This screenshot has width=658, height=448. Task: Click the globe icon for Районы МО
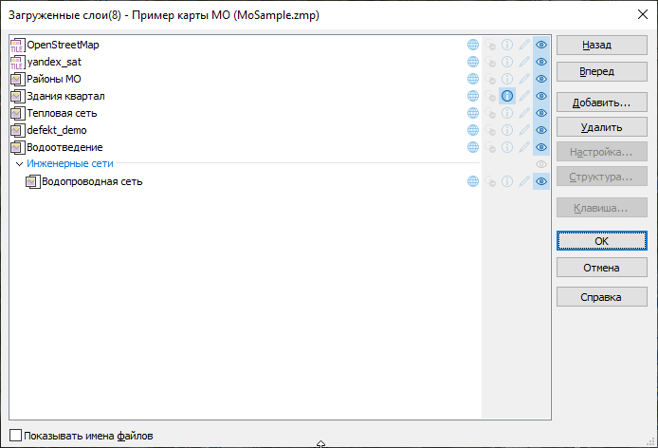473,79
